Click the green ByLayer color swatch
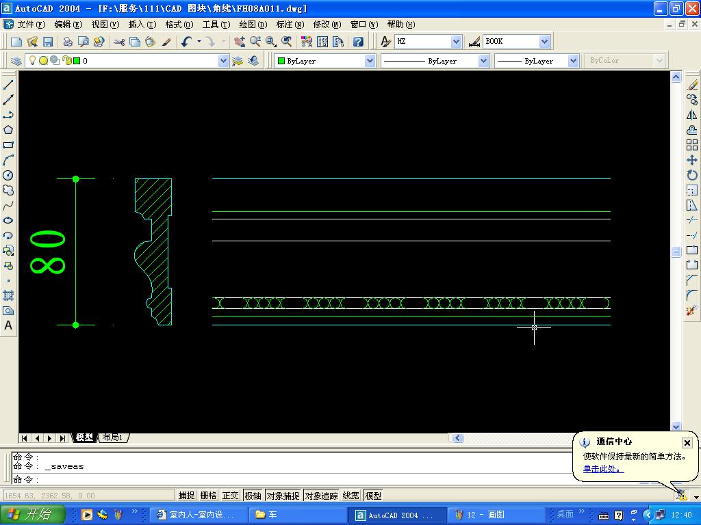This screenshot has height=525, width=701. (x=281, y=61)
